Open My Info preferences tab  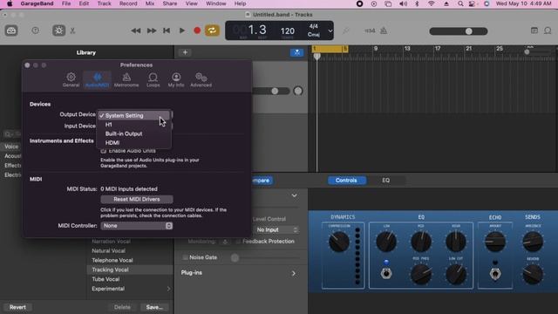[176, 79]
